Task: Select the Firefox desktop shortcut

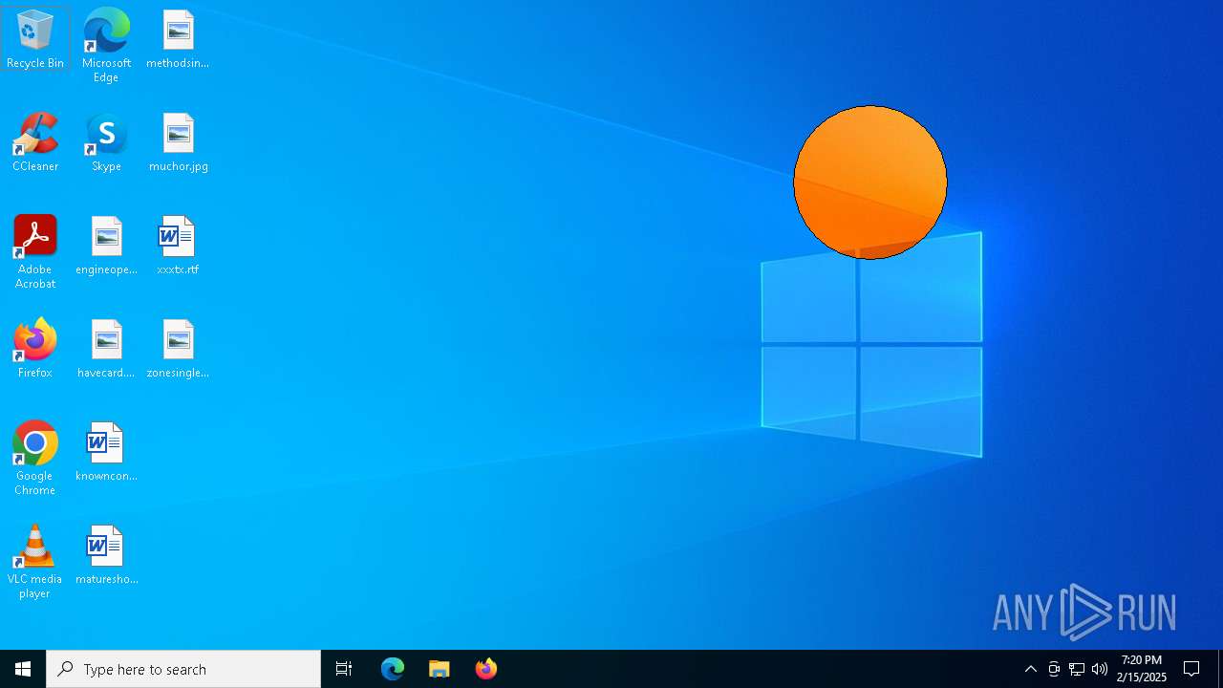Action: pos(35,349)
